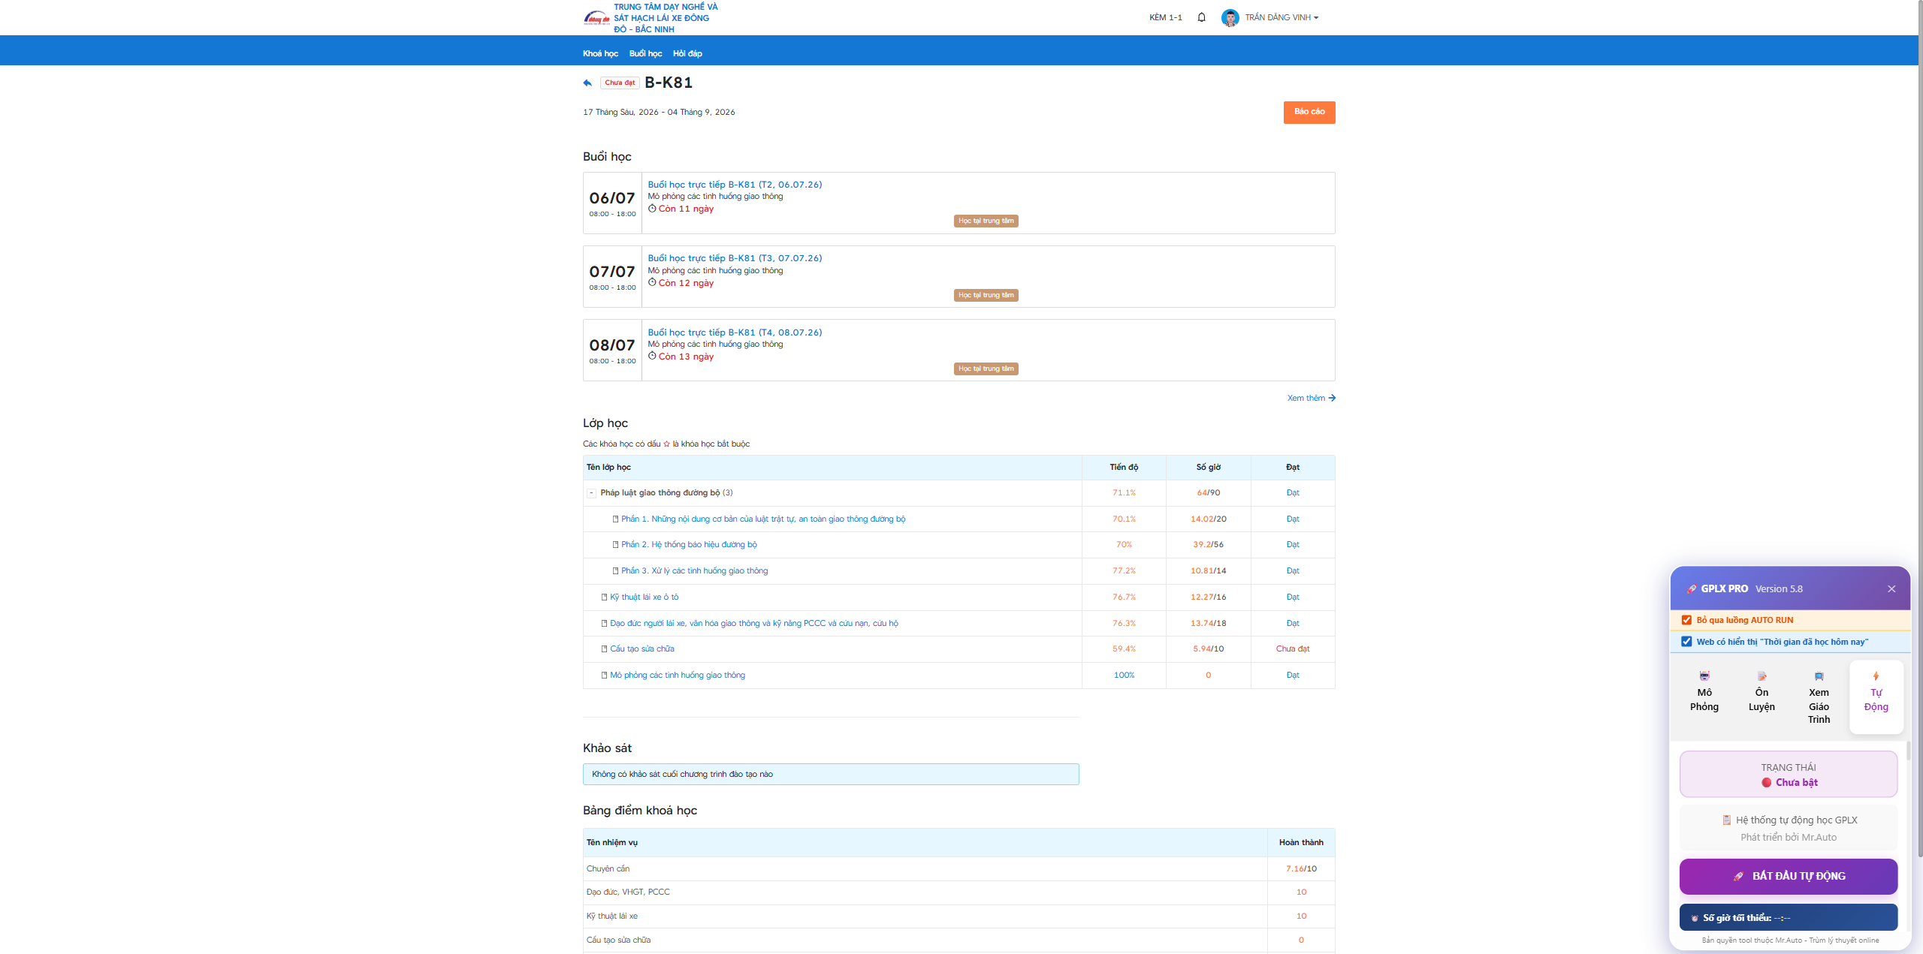Click the 06/07 date block

pyautogui.click(x=612, y=203)
